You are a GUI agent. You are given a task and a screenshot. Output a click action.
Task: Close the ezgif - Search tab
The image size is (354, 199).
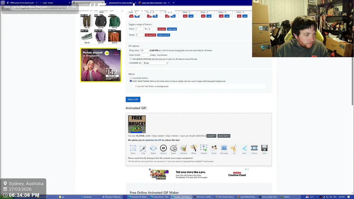69,3
